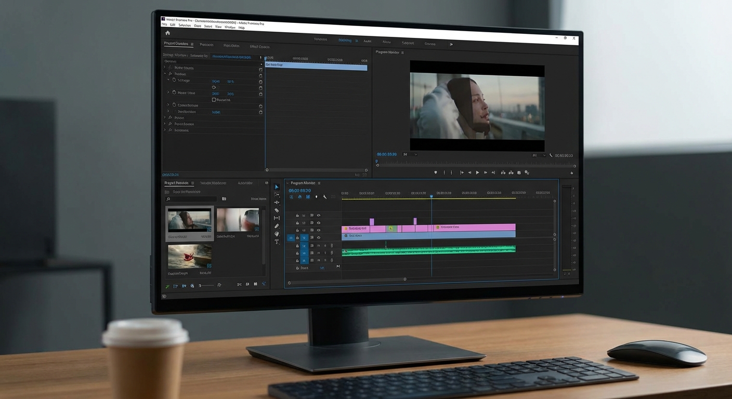Tick the checkbox in the effect controls list
This screenshot has height=399, width=732.
point(214,100)
